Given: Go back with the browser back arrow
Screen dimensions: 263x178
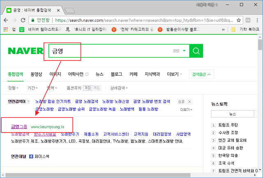Looking at the screenshot, I should pyautogui.click(x=6, y=20).
